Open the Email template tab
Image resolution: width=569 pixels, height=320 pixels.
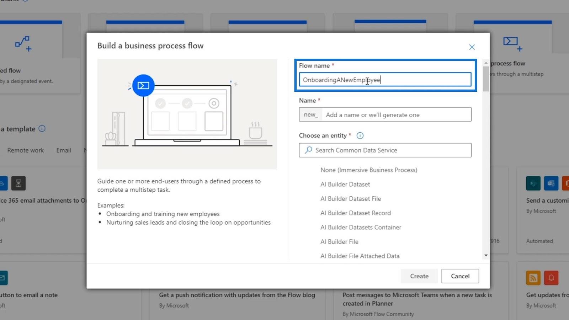pyautogui.click(x=64, y=150)
